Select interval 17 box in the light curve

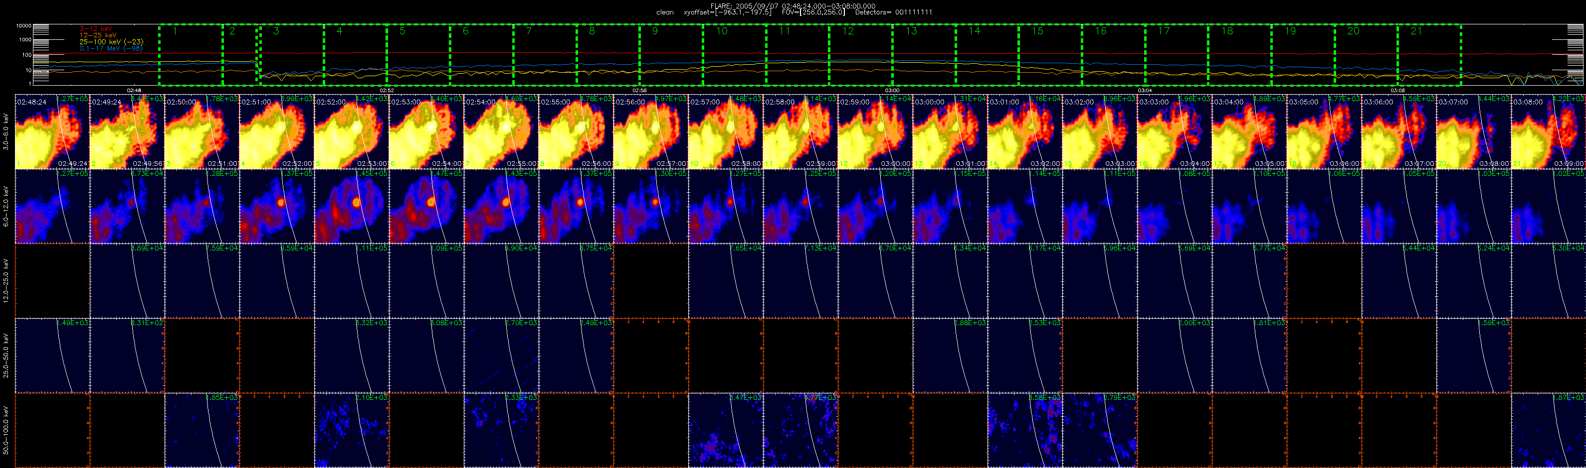tap(1177, 55)
